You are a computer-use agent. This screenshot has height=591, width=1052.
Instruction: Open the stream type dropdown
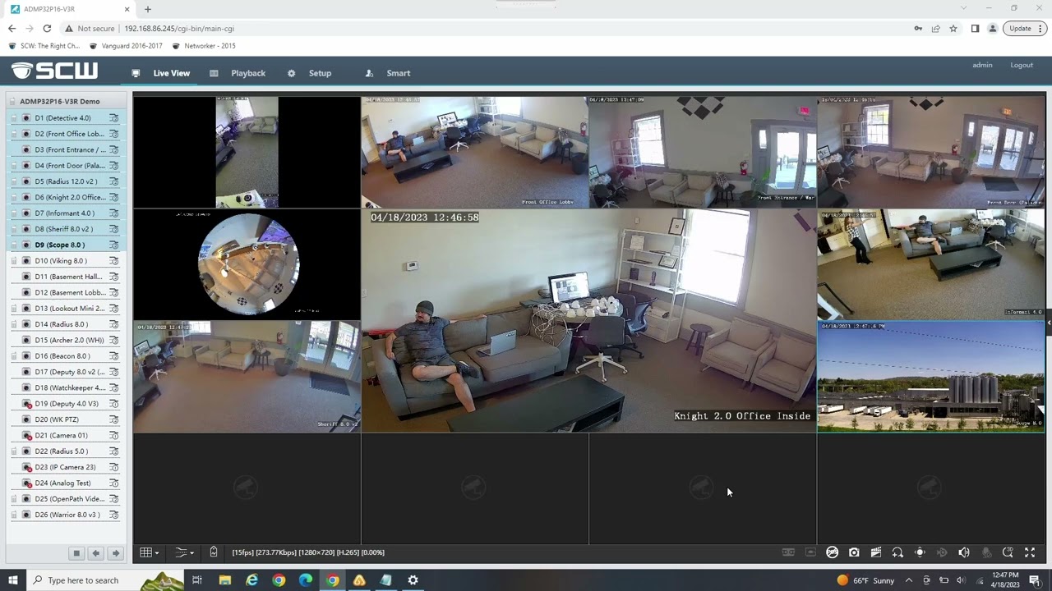tap(184, 552)
